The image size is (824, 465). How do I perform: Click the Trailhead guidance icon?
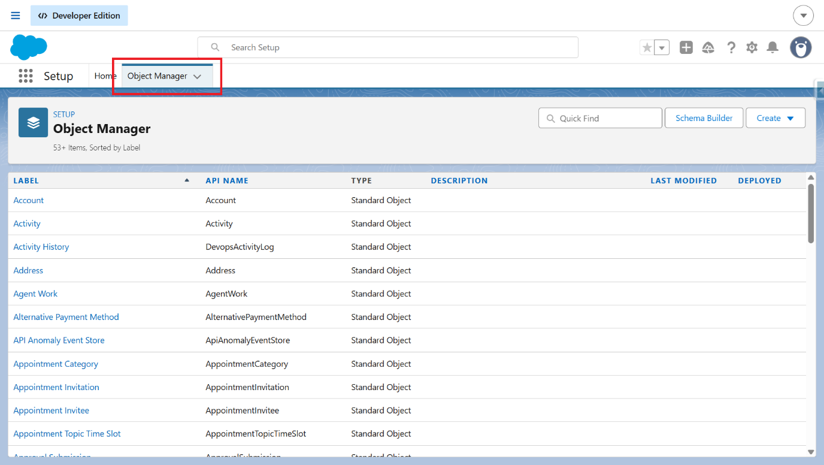708,47
